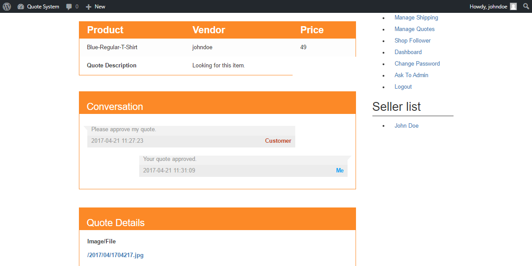Click the Ask To Admin link
Image resolution: width=532 pixels, height=266 pixels.
pyautogui.click(x=411, y=75)
